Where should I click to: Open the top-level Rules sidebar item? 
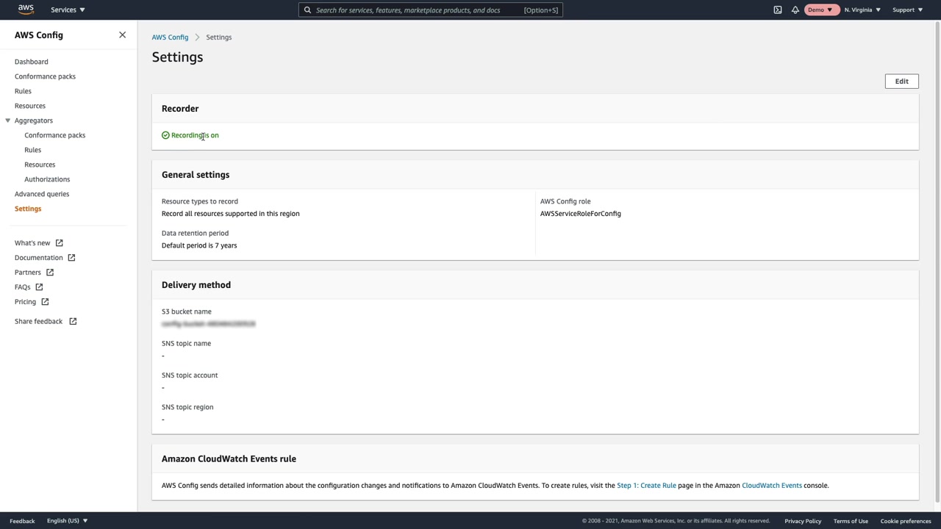[23, 91]
